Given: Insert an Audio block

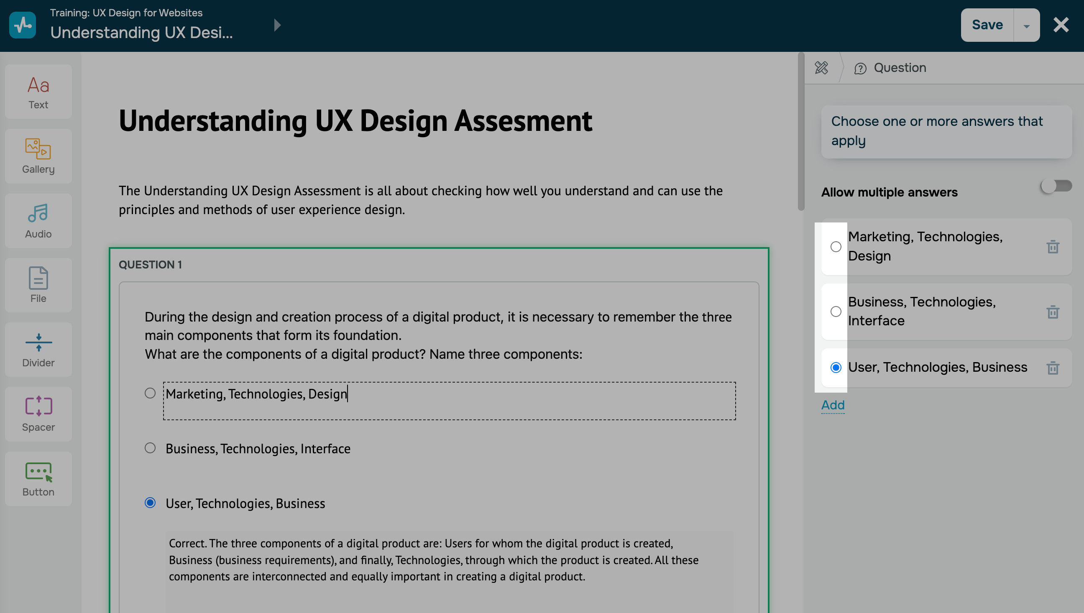Looking at the screenshot, I should pos(38,221).
